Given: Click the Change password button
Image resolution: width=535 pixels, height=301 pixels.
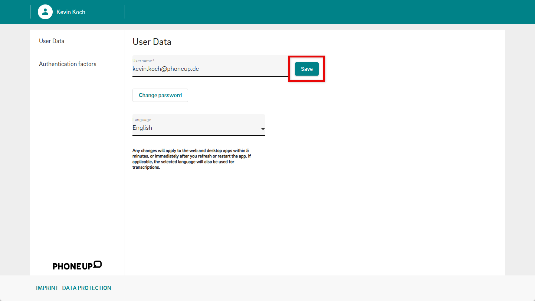Looking at the screenshot, I should [160, 95].
